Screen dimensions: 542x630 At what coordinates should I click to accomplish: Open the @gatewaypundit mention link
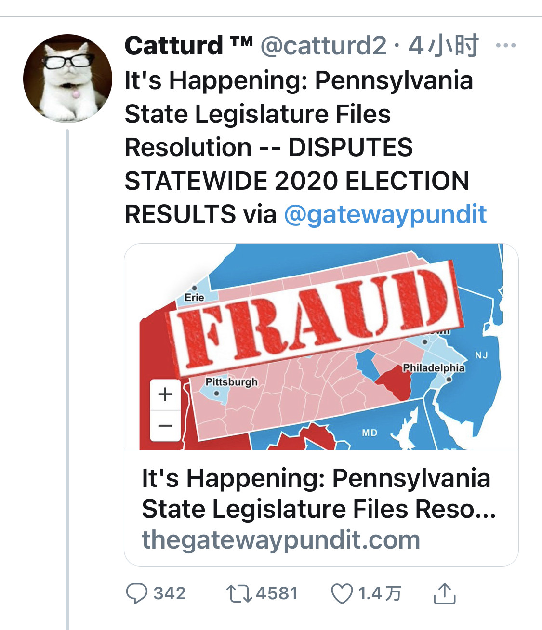(x=385, y=214)
